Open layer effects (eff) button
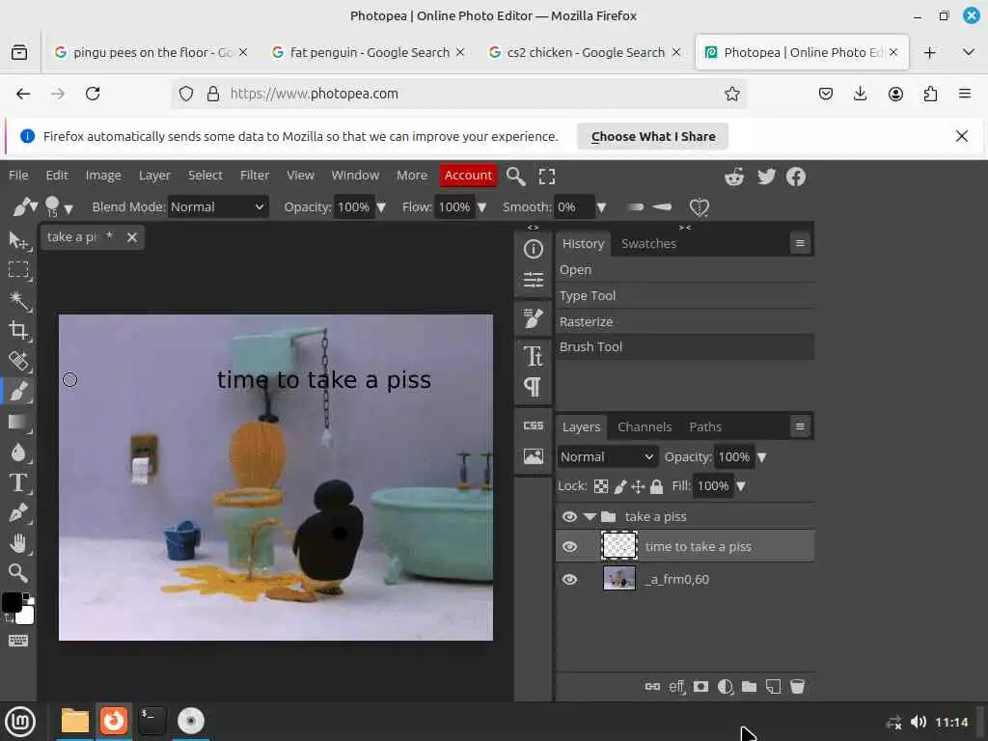988x741 pixels. point(676,686)
